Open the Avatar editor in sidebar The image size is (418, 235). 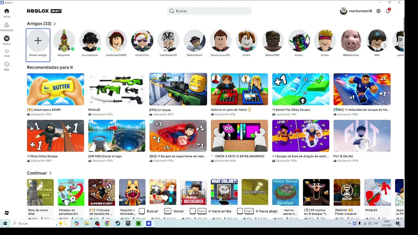click(x=7, y=40)
